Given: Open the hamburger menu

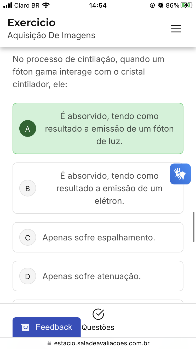Looking at the screenshot, I should 176,29.
